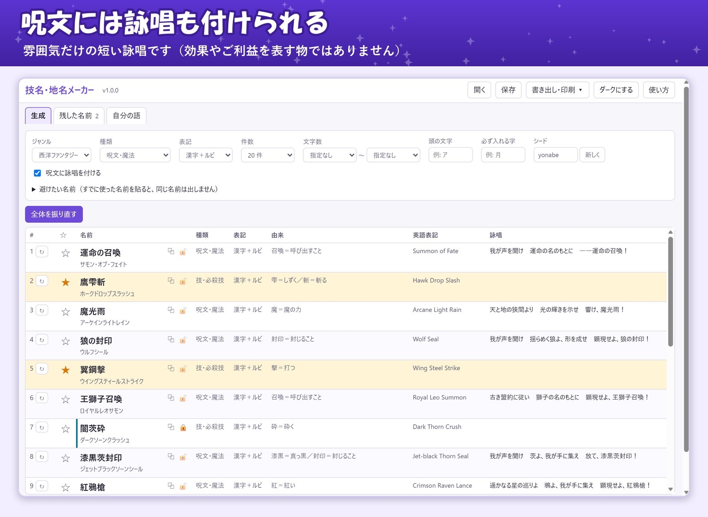Open the ジャンル dropdown showing 西洋ファンタジー
The height and width of the screenshot is (517, 708).
pyautogui.click(x=62, y=155)
